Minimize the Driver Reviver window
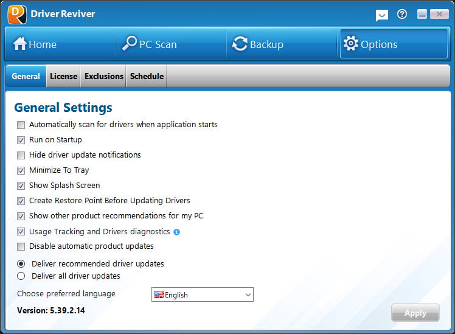Viewport: 455px width, 334px height. pyautogui.click(x=422, y=14)
